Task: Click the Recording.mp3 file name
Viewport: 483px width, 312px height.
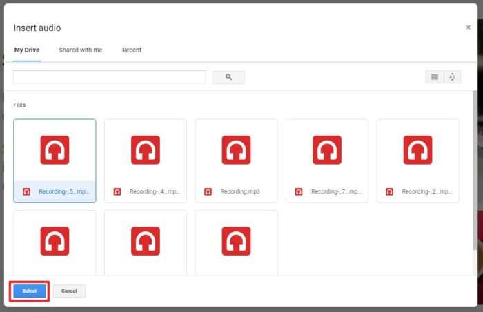Action: (x=240, y=191)
